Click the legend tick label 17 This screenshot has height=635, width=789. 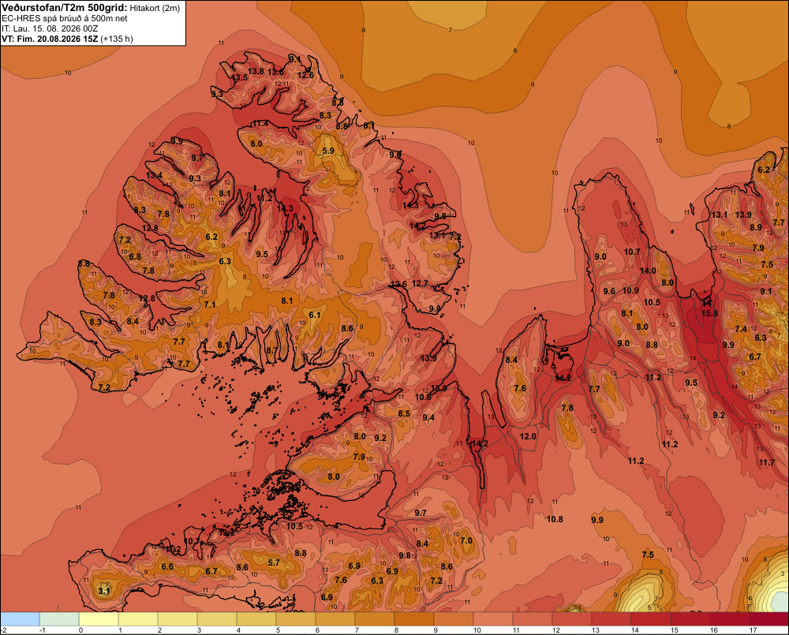pos(753,630)
